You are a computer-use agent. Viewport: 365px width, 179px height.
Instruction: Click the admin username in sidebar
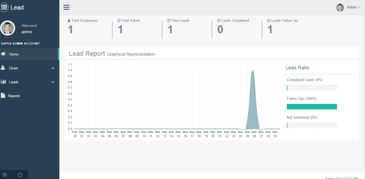point(27,32)
